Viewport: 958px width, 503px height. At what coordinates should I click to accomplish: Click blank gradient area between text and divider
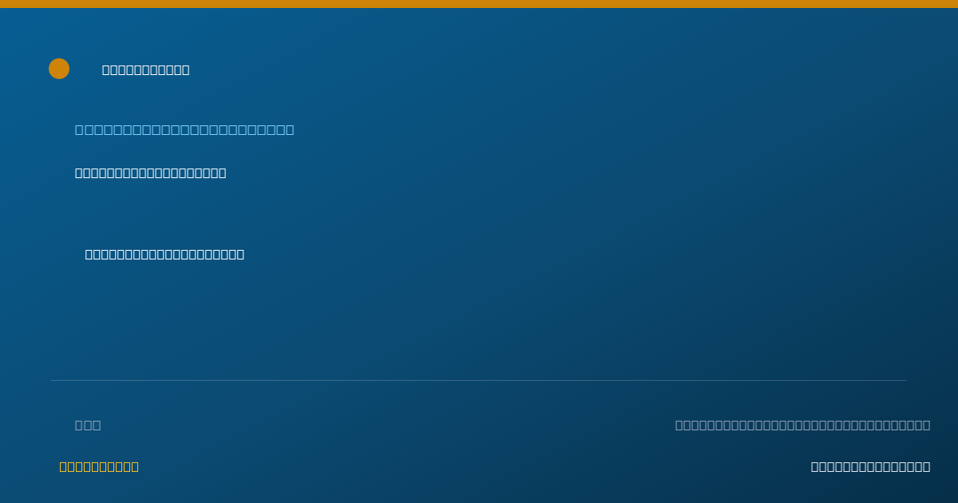click(x=479, y=319)
